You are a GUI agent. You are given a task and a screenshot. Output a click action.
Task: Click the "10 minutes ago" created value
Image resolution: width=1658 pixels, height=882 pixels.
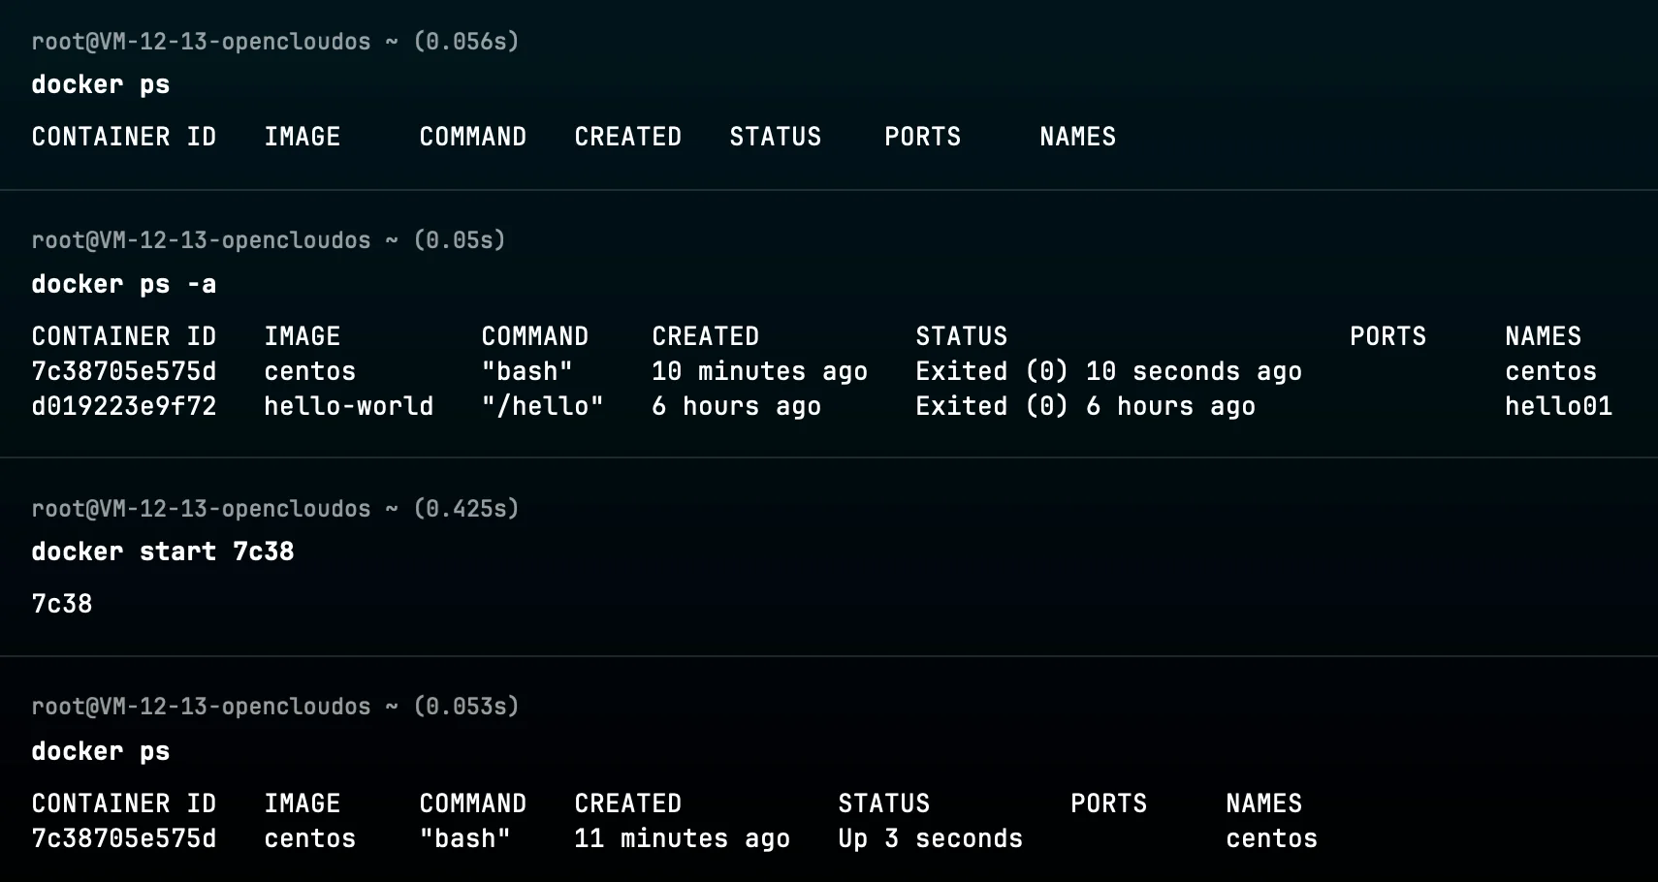click(x=759, y=371)
